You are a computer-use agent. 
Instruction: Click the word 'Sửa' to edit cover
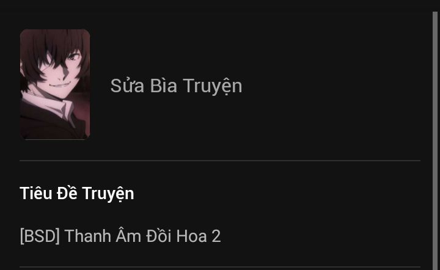(x=127, y=86)
